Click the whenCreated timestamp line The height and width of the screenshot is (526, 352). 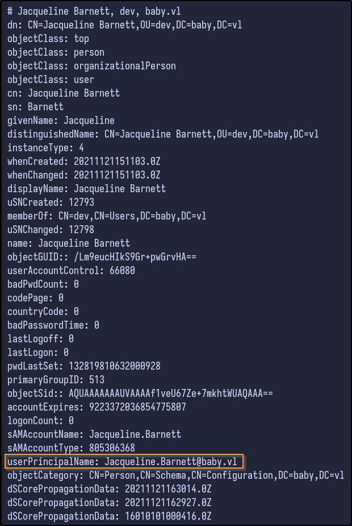84,161
